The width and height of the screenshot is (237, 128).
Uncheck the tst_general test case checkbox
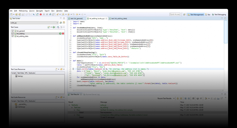[13, 31]
